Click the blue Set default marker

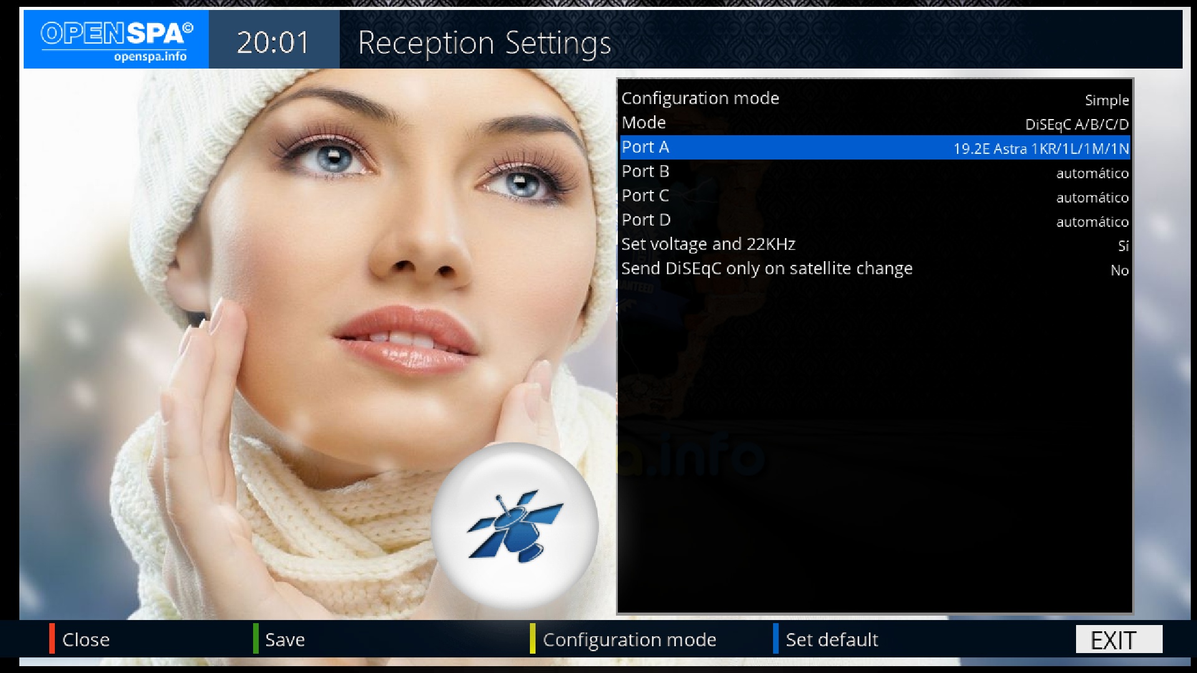(776, 639)
